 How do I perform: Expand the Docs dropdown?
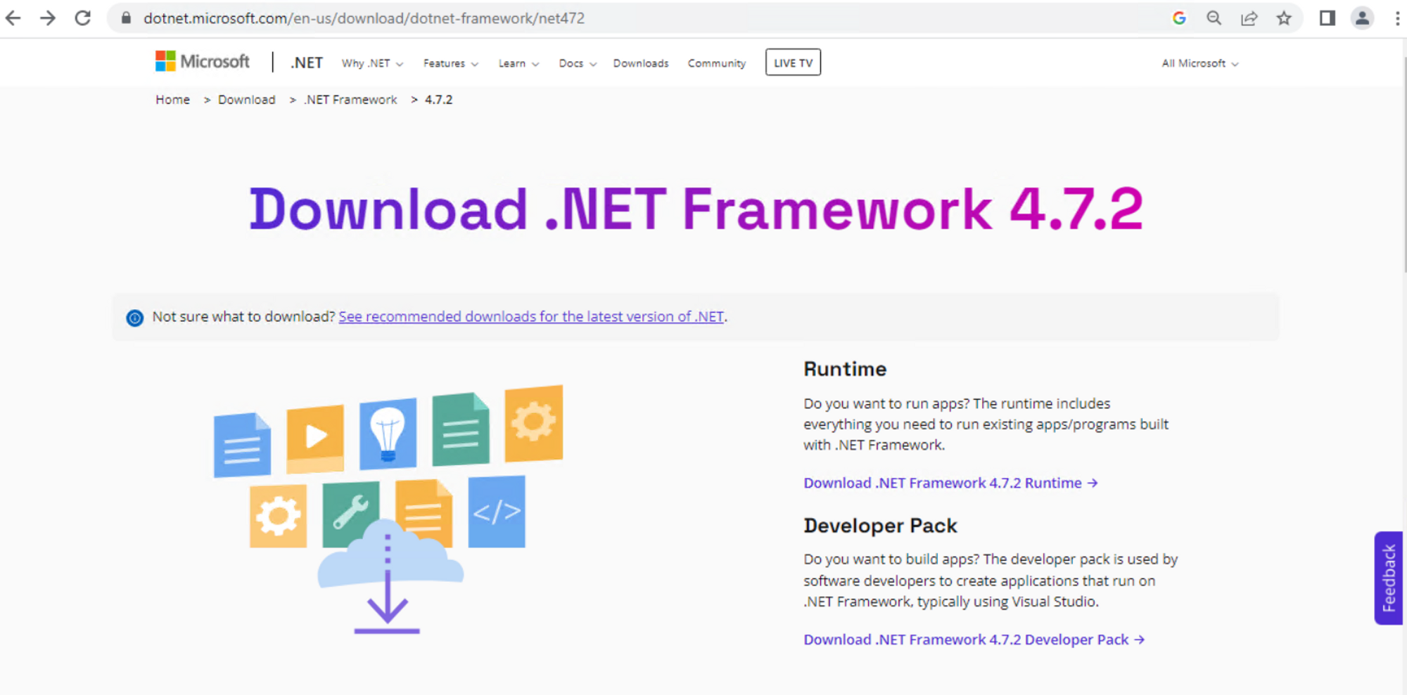575,63
